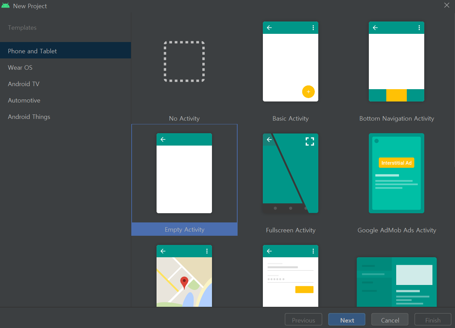455x328 pixels.
Task: Click the "No Activity" label text
Action: point(184,119)
